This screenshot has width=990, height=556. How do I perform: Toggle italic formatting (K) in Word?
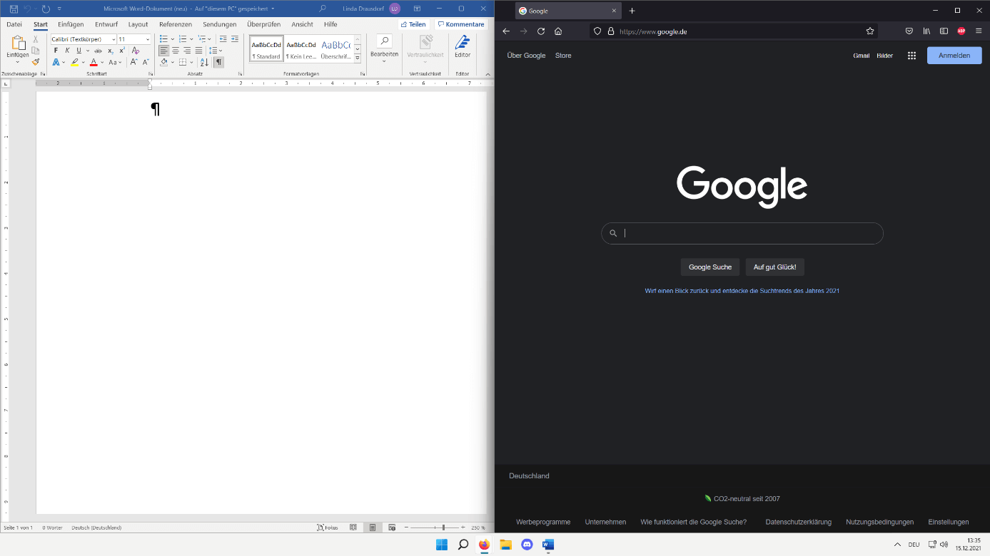point(67,51)
